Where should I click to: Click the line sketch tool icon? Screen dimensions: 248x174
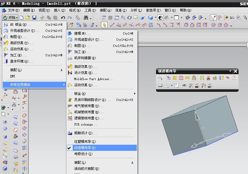(x=112, y=25)
